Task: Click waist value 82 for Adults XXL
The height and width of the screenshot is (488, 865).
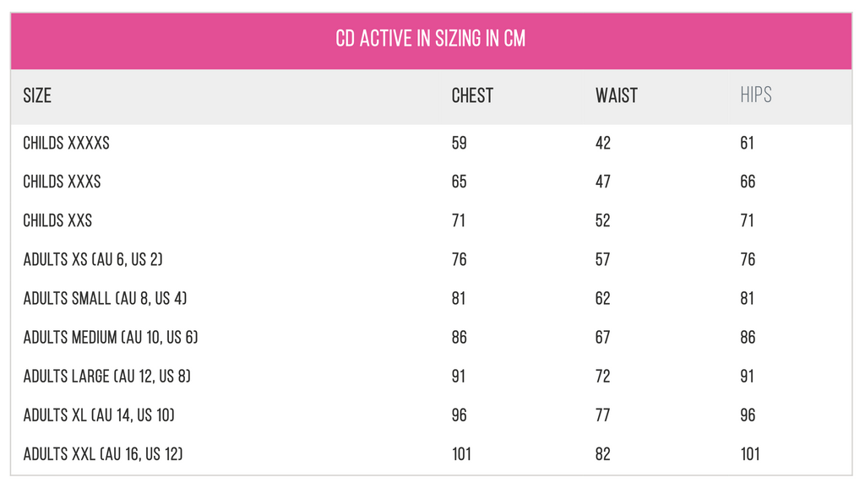Action: tap(603, 454)
